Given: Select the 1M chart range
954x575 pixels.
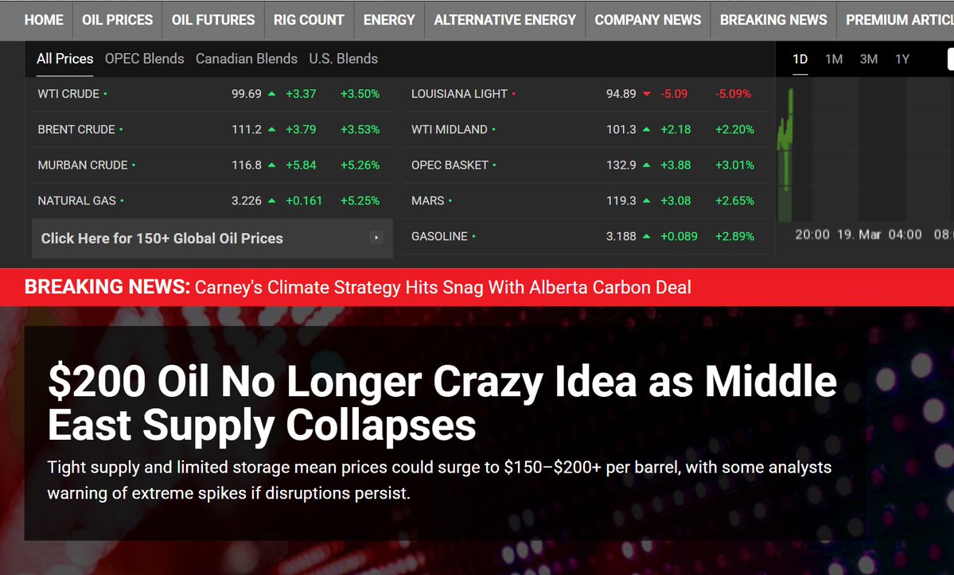Looking at the screenshot, I should pyautogui.click(x=834, y=60).
